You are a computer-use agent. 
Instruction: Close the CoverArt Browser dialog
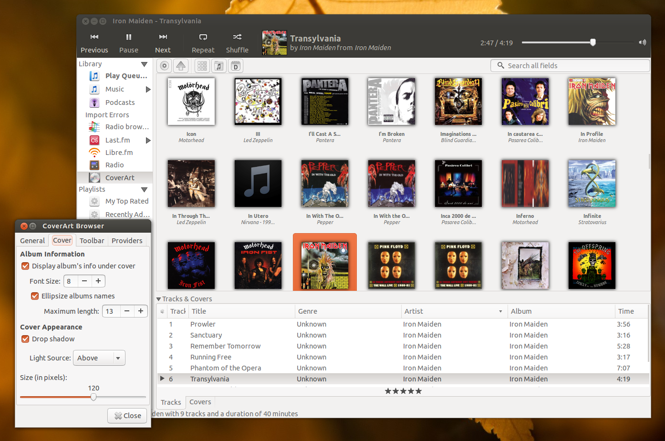pyautogui.click(x=126, y=415)
